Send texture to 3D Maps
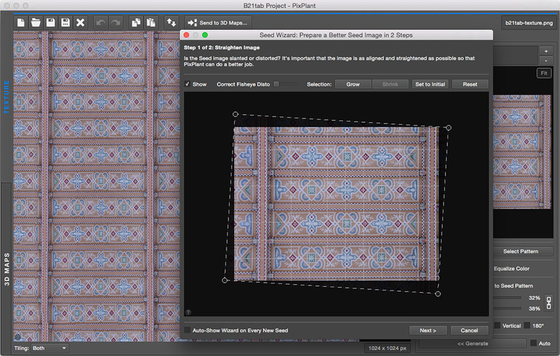560x356 pixels. [x=218, y=22]
